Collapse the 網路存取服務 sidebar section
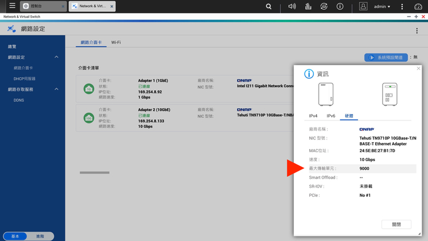 pyautogui.click(x=56, y=89)
